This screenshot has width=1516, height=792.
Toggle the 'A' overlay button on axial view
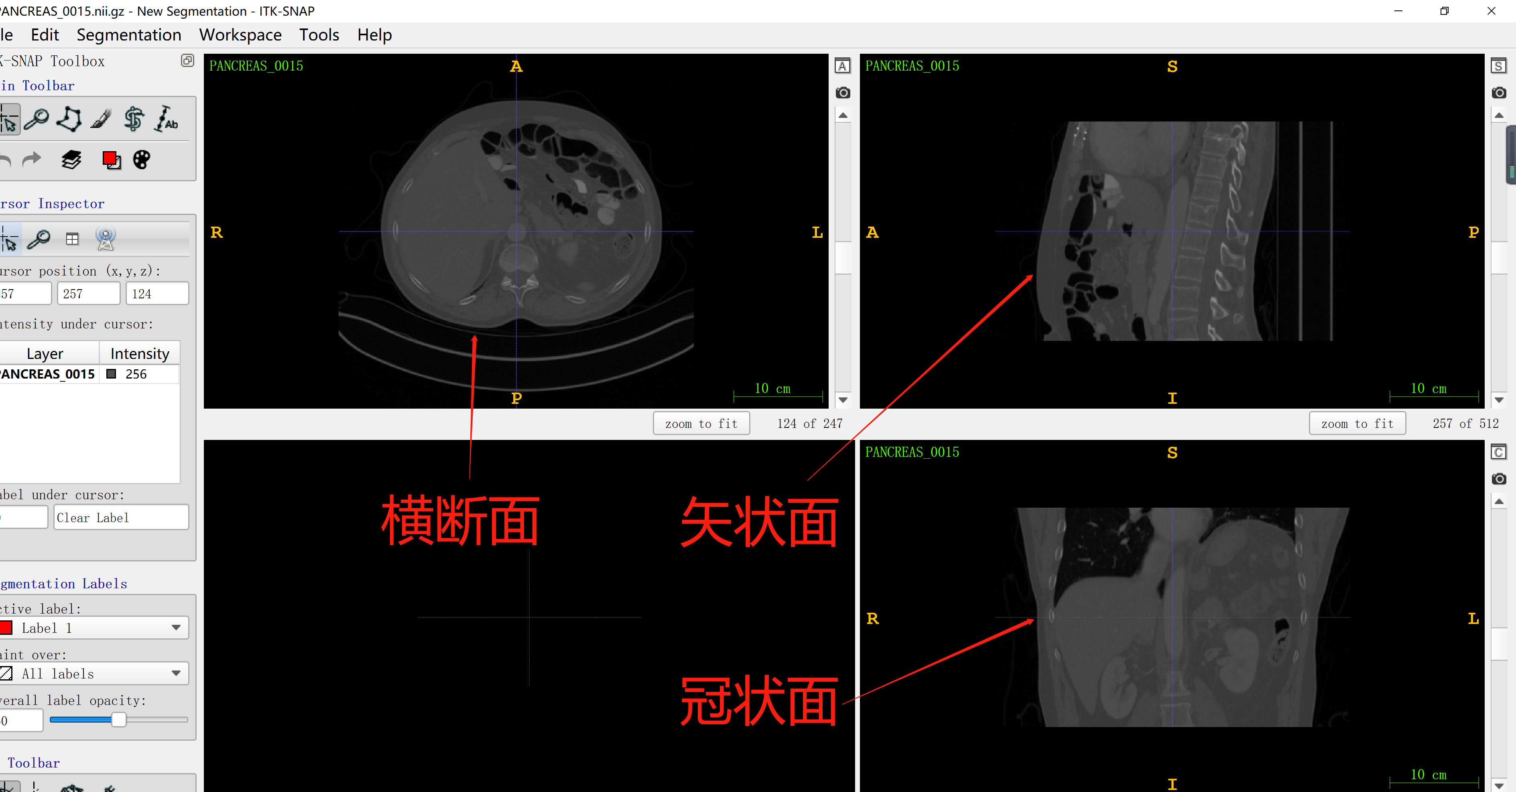tap(843, 66)
